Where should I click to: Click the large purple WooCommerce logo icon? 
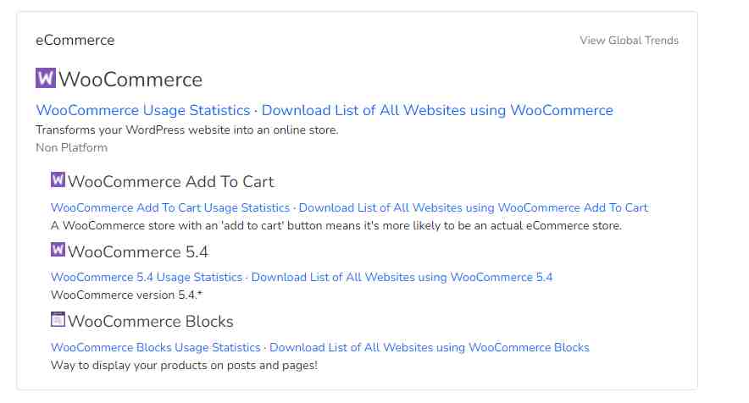[46, 78]
